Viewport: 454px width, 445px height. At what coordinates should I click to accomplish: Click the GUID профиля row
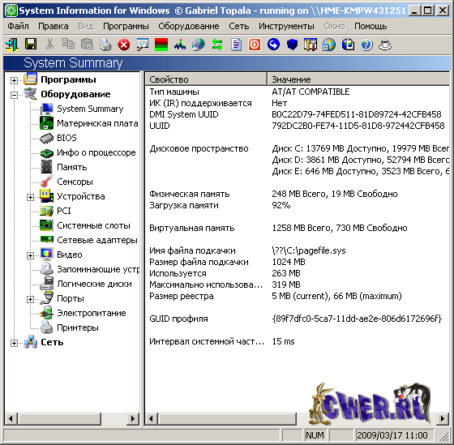[x=298, y=319]
